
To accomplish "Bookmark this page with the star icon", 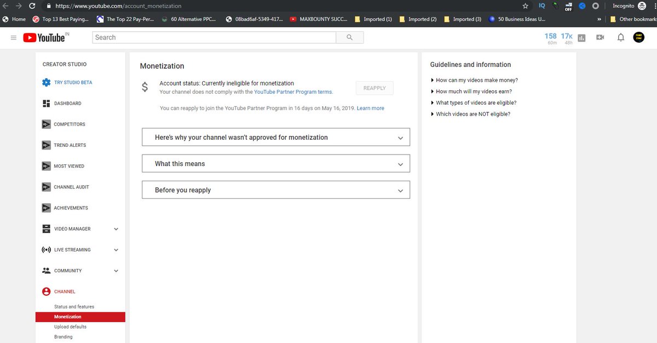I will [525, 6].
